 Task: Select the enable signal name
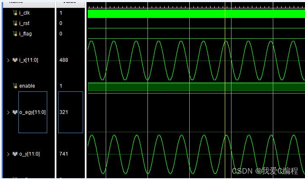[x=27, y=86]
